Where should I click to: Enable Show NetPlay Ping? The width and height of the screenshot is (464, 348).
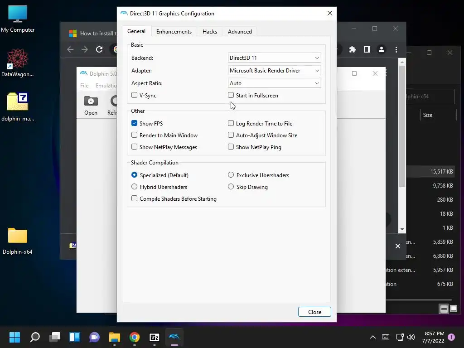tap(231, 147)
